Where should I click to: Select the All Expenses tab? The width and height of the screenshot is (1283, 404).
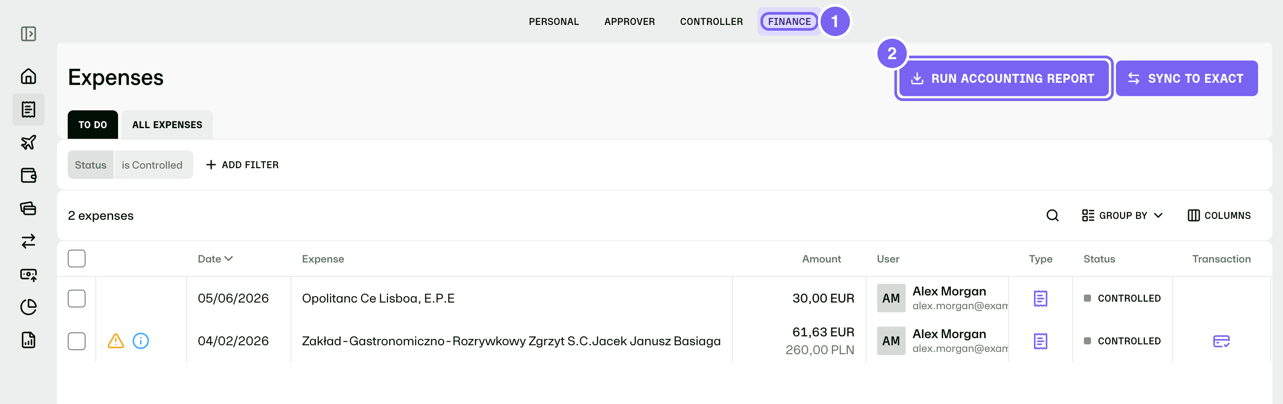pyautogui.click(x=168, y=125)
